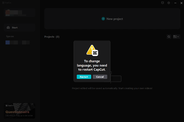Select the space listed under Spaces
Viewport: 184px width, 122px height.
point(18,42)
